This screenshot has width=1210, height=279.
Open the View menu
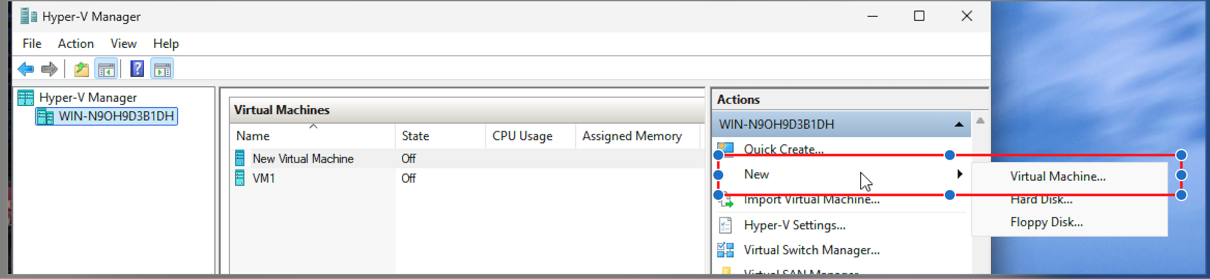click(123, 44)
